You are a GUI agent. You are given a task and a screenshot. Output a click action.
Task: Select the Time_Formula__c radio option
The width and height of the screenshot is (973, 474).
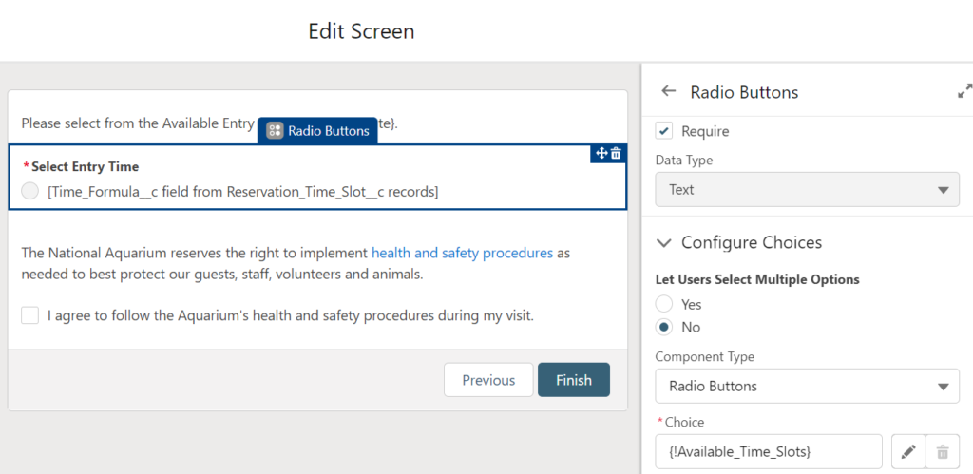tap(29, 192)
